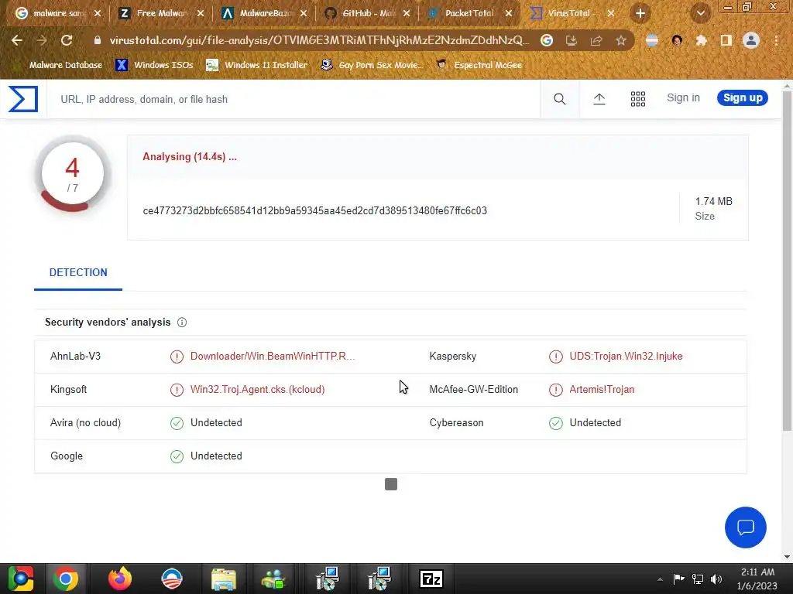Open Windows 11 Installer bookmark

coord(257,65)
